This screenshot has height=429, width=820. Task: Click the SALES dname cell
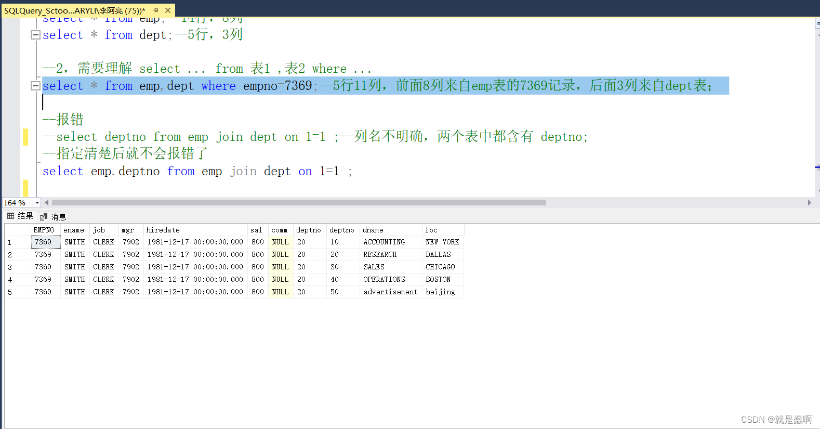390,267
